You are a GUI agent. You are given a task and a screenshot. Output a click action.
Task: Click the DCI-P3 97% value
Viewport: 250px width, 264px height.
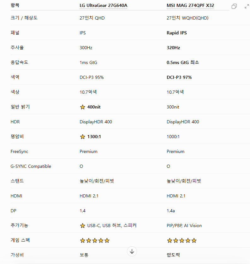179,77
